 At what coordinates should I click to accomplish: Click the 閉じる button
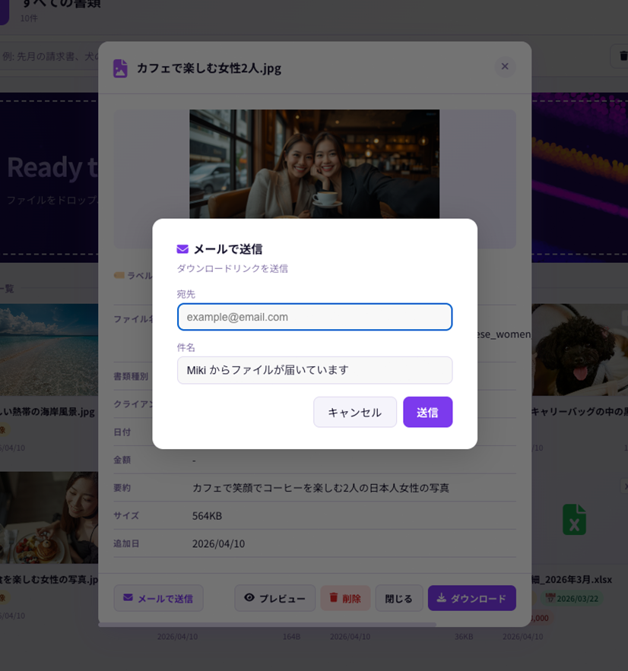click(398, 598)
